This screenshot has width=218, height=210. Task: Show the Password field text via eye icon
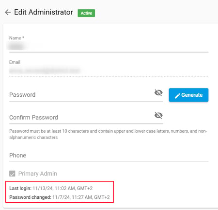point(158,93)
